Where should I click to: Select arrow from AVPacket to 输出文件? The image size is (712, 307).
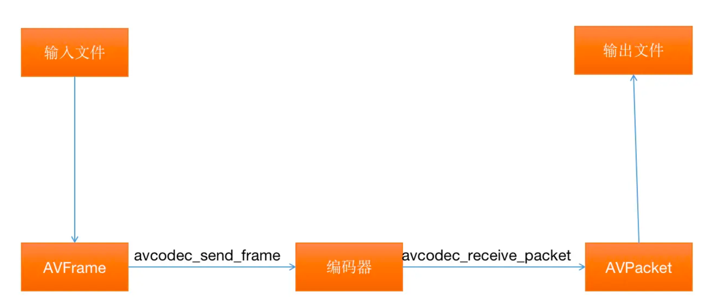(x=636, y=159)
